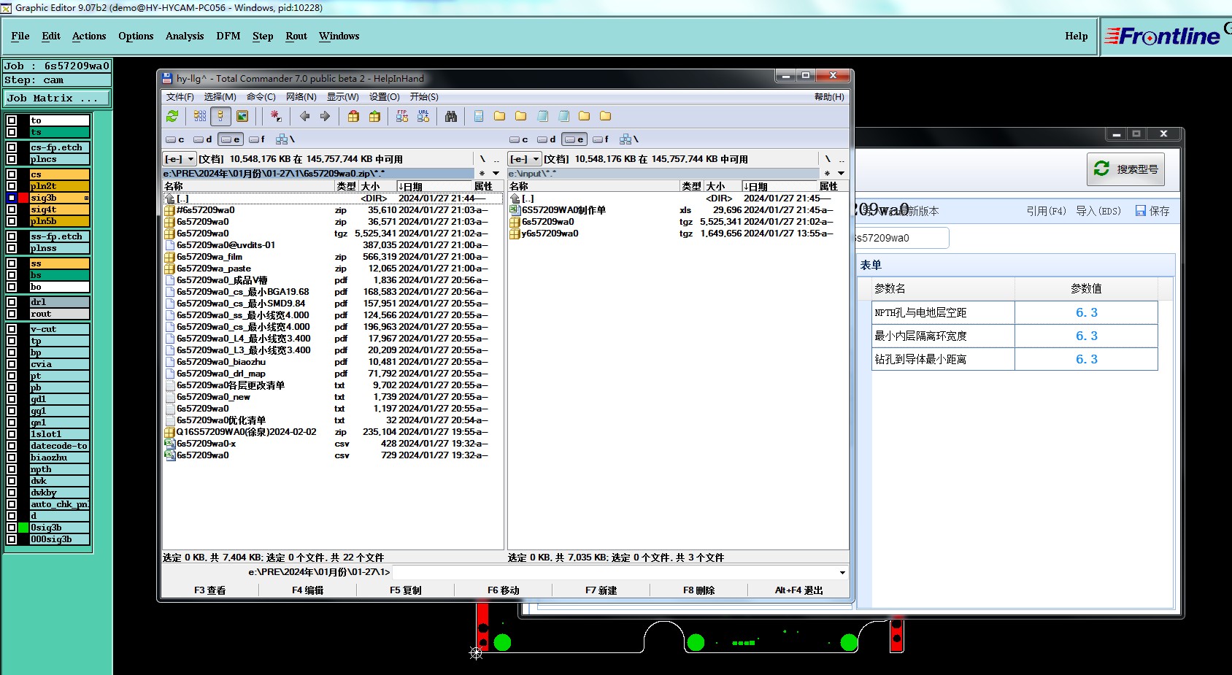Select 6S57209WA0制作单 xls in right panel
This screenshot has height=675, width=1232.
677,210
